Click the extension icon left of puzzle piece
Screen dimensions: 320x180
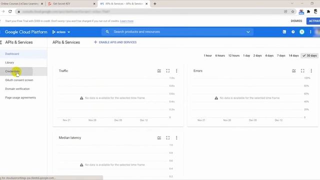tap(301, 12)
